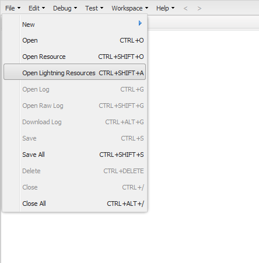Screen dimensions: 259x263
Task: Click the Save menu entry
Action: (75, 138)
